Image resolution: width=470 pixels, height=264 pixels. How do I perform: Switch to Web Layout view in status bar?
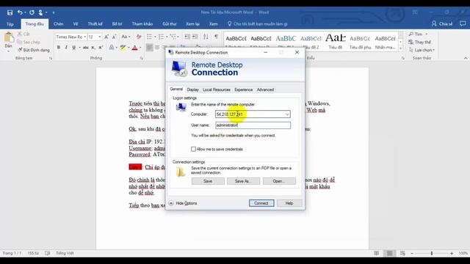pos(402,253)
